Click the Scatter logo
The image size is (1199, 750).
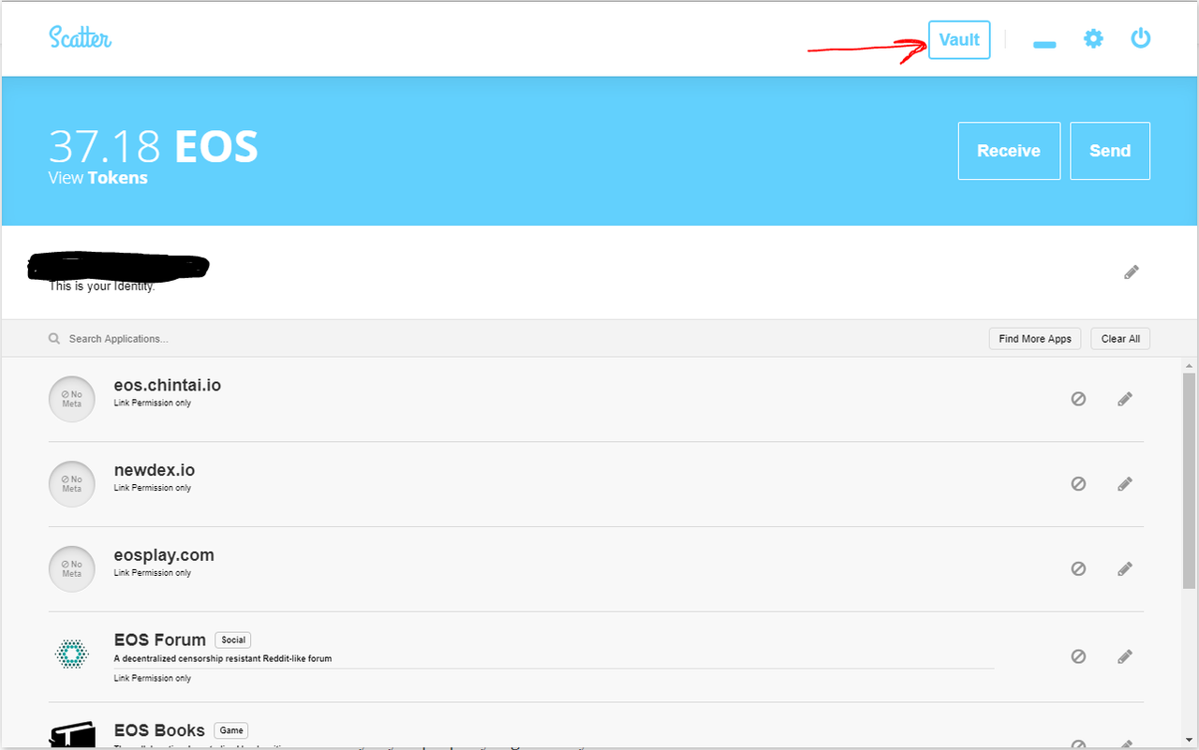(81, 38)
